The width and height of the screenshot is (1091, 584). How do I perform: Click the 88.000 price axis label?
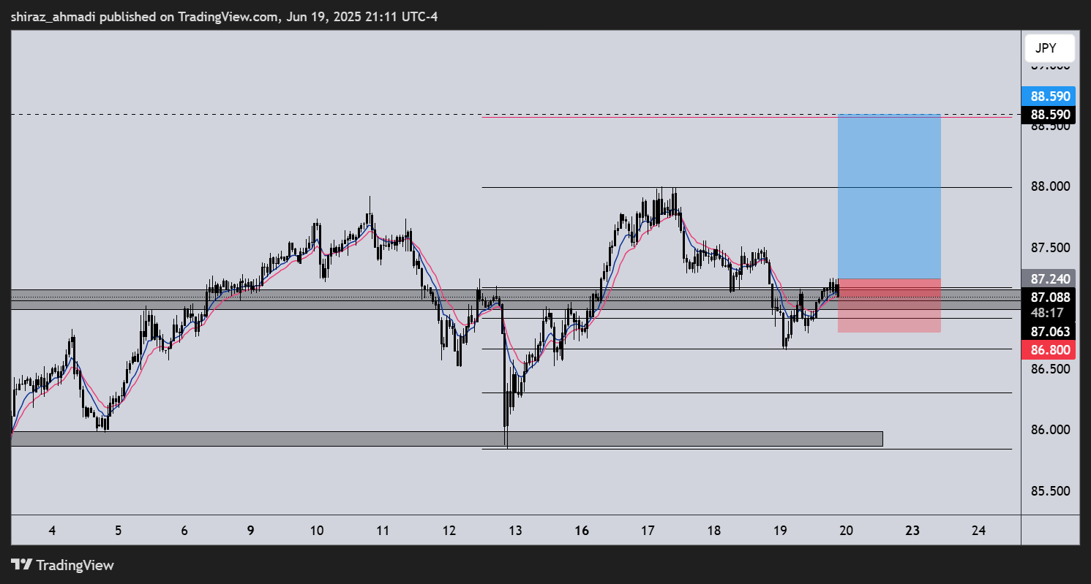1050,186
